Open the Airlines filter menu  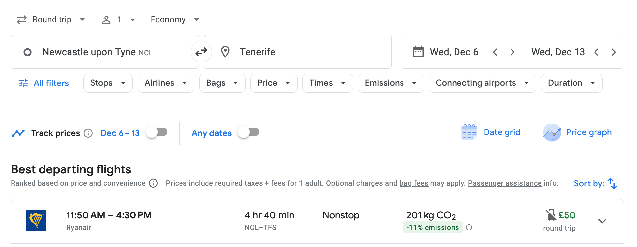tap(166, 83)
